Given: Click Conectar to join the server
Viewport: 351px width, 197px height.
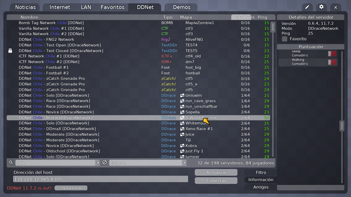Looking at the screenshot, I should [216, 181].
